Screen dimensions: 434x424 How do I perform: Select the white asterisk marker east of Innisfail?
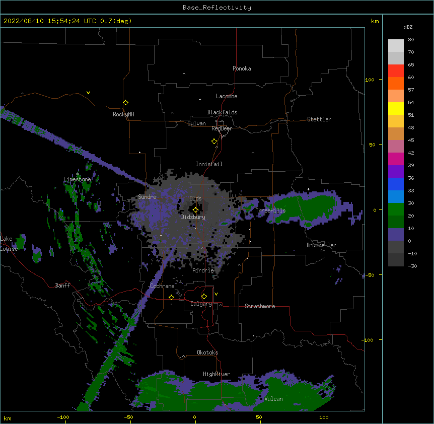click(x=253, y=153)
